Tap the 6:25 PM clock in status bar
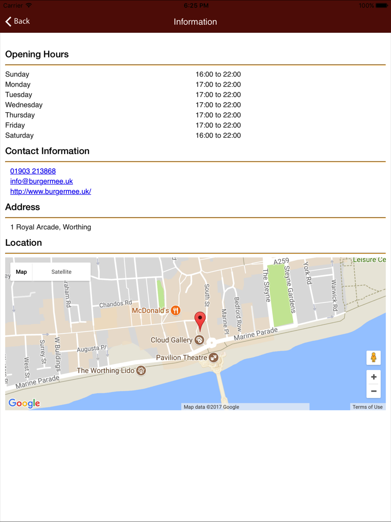This screenshot has height=522, width=391. tap(196, 5)
